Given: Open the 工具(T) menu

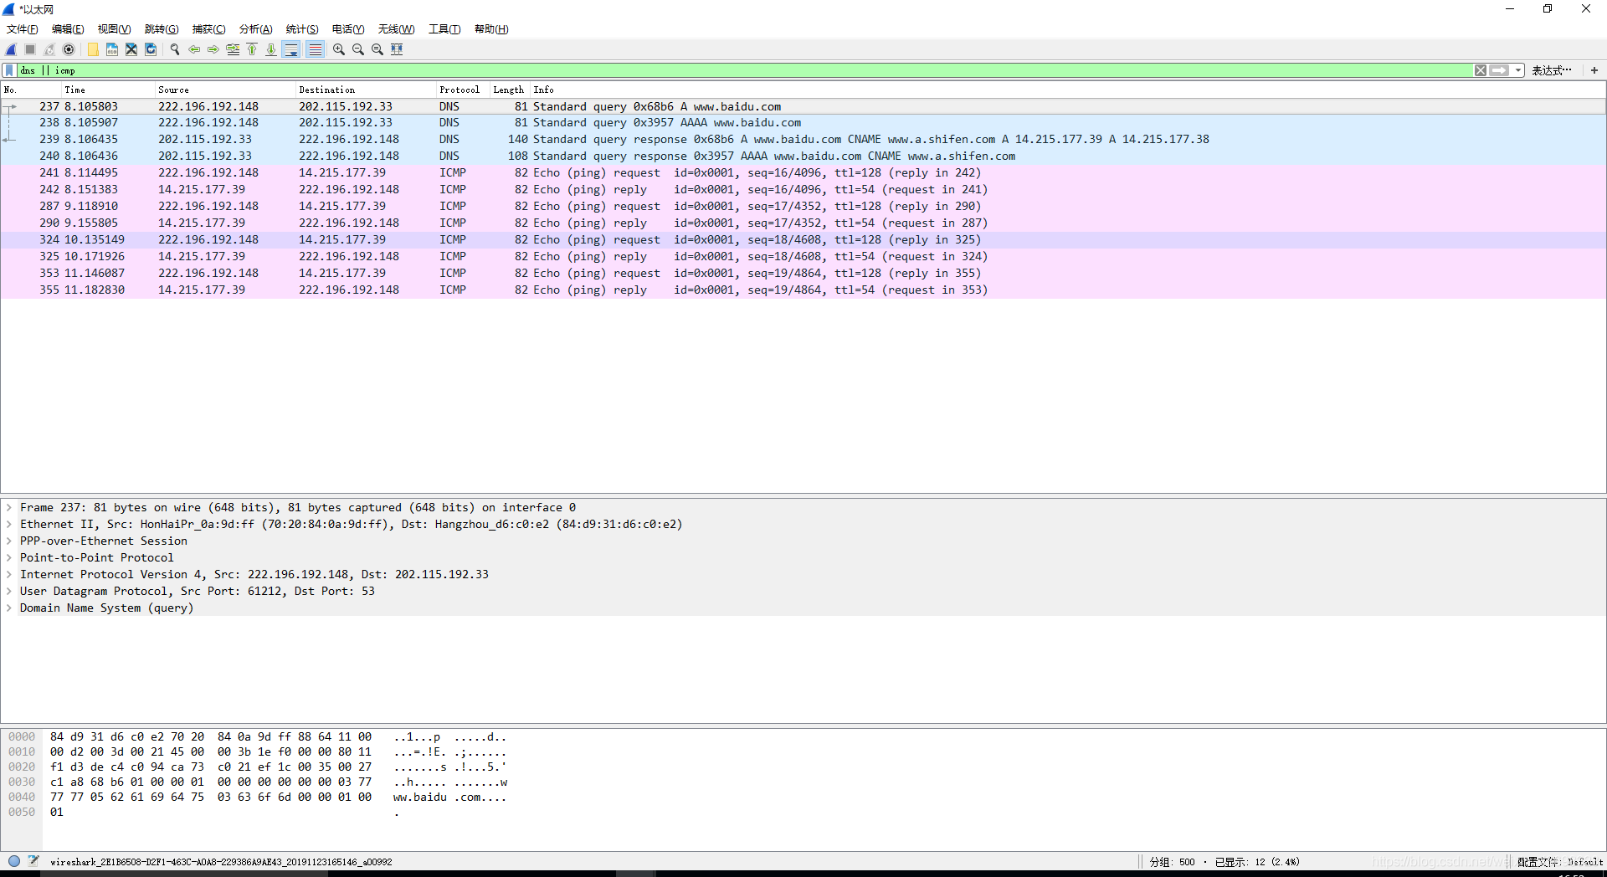Looking at the screenshot, I should [444, 29].
